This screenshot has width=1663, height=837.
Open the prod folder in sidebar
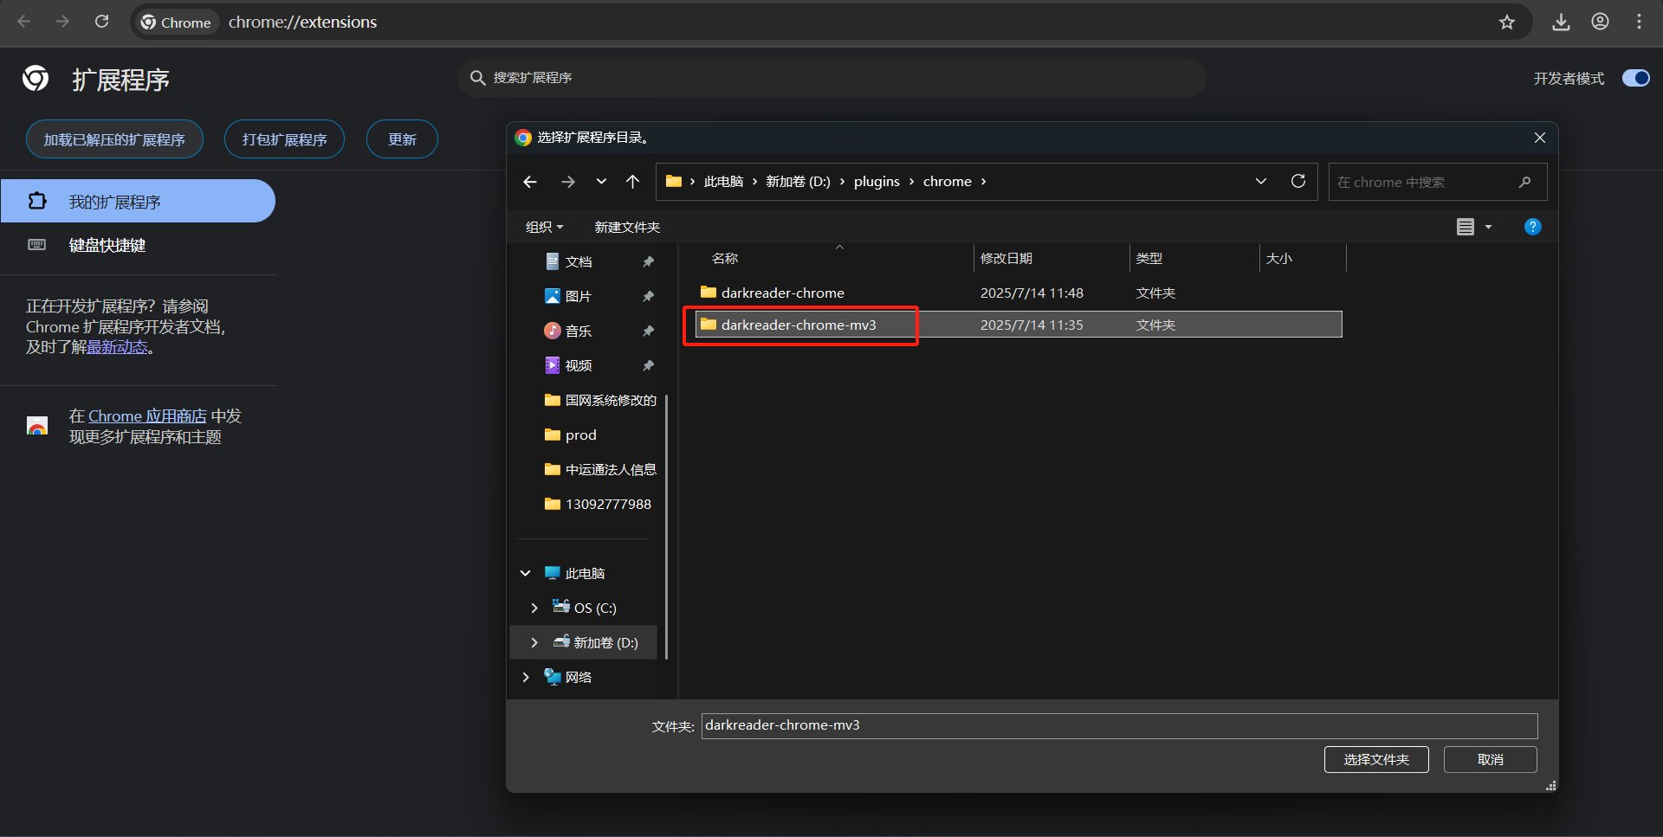click(x=571, y=435)
